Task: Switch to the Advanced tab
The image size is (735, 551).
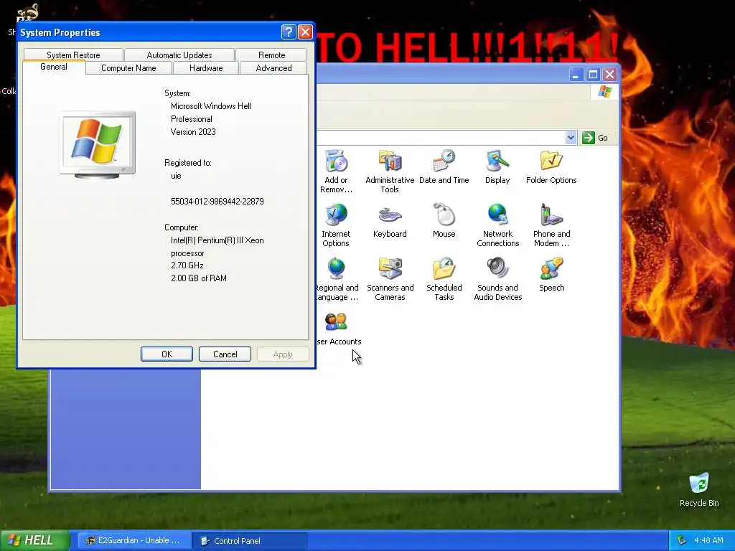Action: 273,68
